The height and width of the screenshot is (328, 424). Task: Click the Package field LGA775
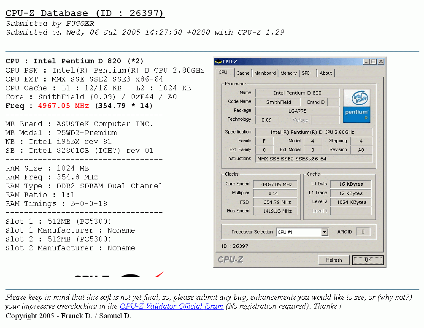[x=297, y=111]
